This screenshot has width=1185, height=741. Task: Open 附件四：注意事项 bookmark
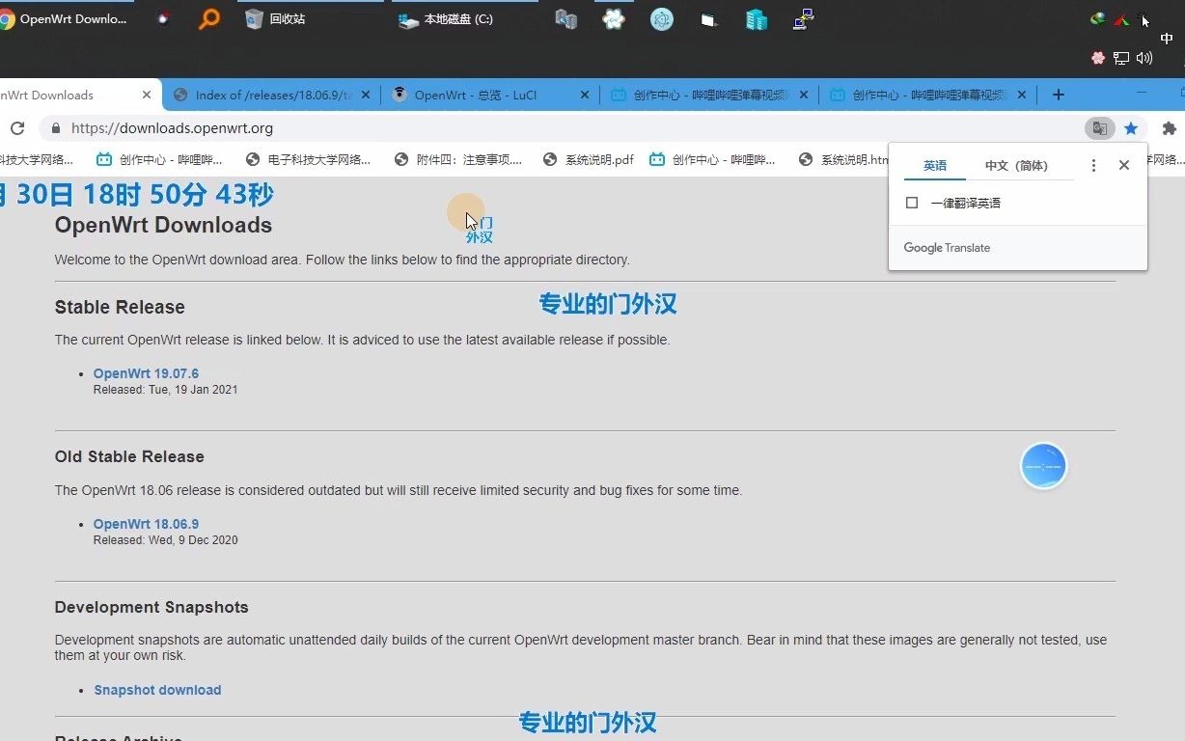(458, 159)
